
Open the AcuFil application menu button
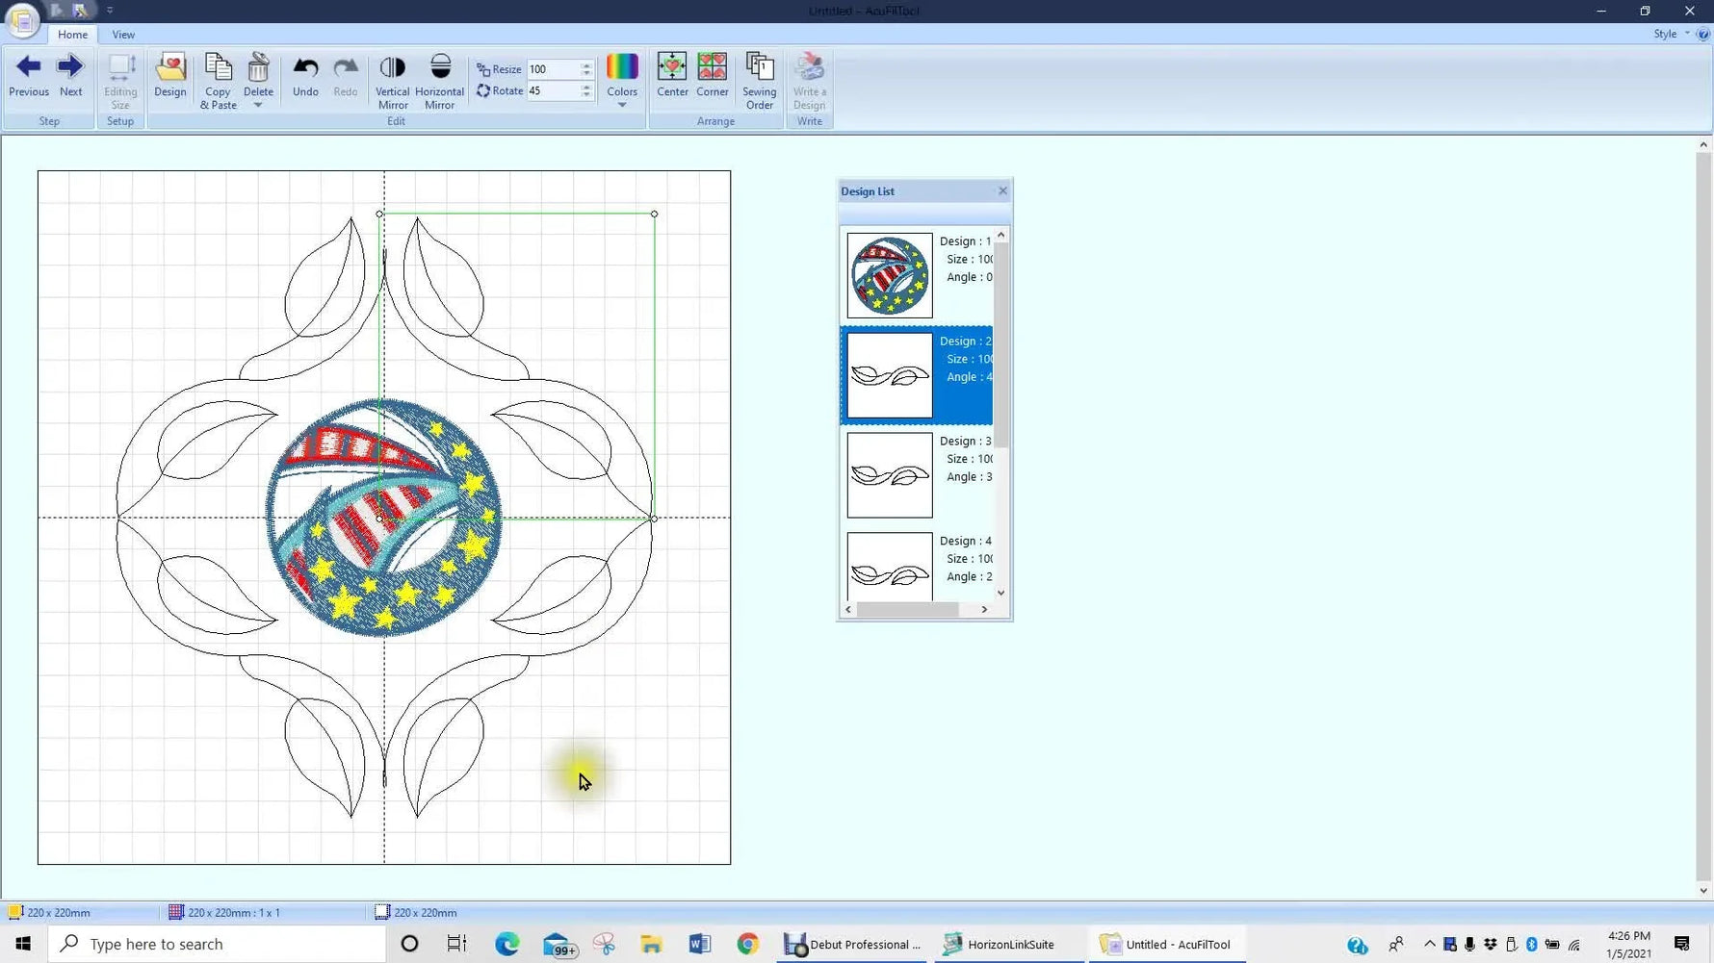point(22,20)
